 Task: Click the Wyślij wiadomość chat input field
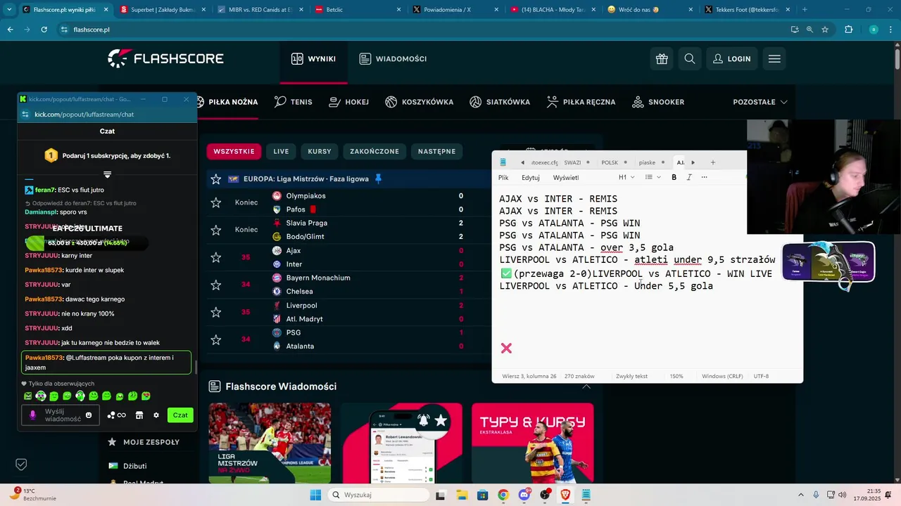pyautogui.click(x=62, y=415)
